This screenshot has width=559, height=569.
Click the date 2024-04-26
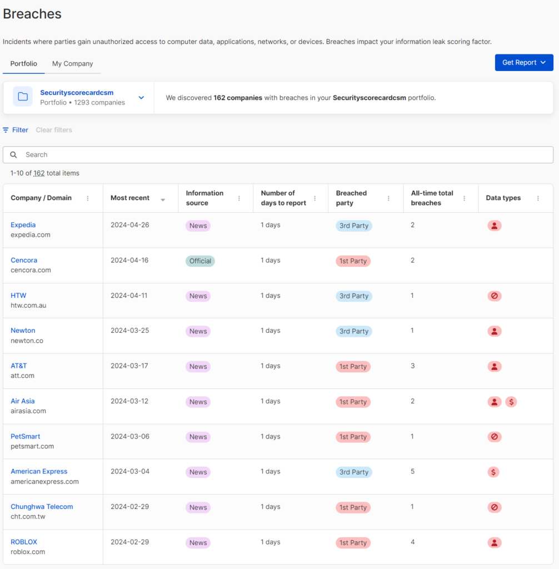point(130,225)
